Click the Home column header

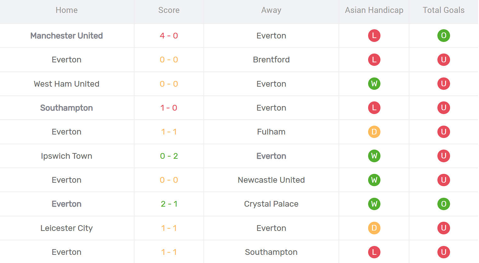click(66, 10)
